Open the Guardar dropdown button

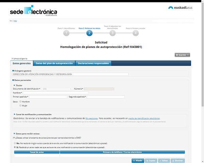coord(182,55)
